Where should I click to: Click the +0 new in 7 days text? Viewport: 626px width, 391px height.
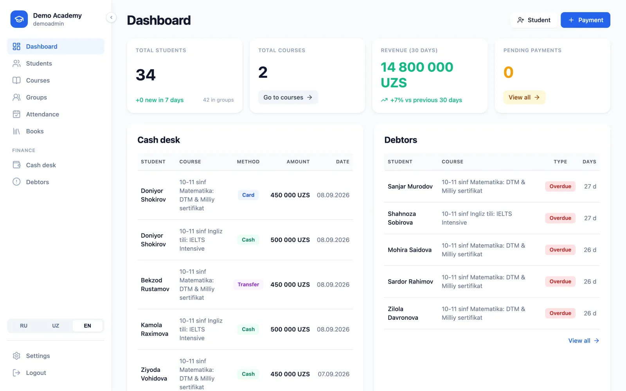click(x=160, y=100)
